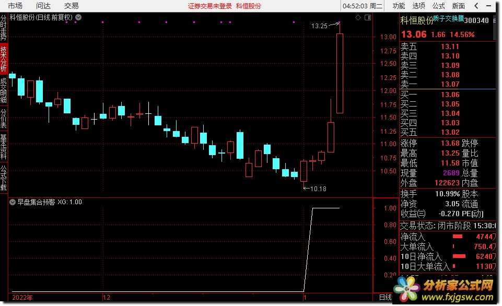502x306 pixels.
Task: Click the 涨停 value 13.68
Action: pyautogui.click(x=450, y=143)
